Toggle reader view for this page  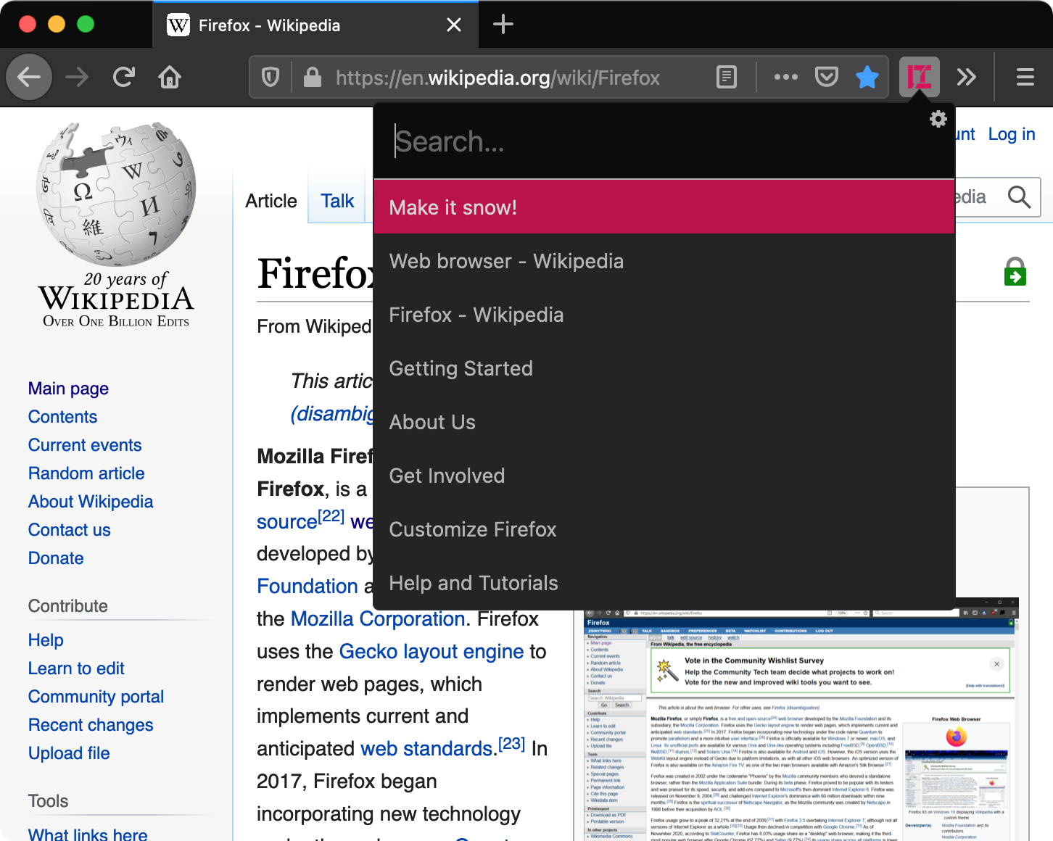726,77
